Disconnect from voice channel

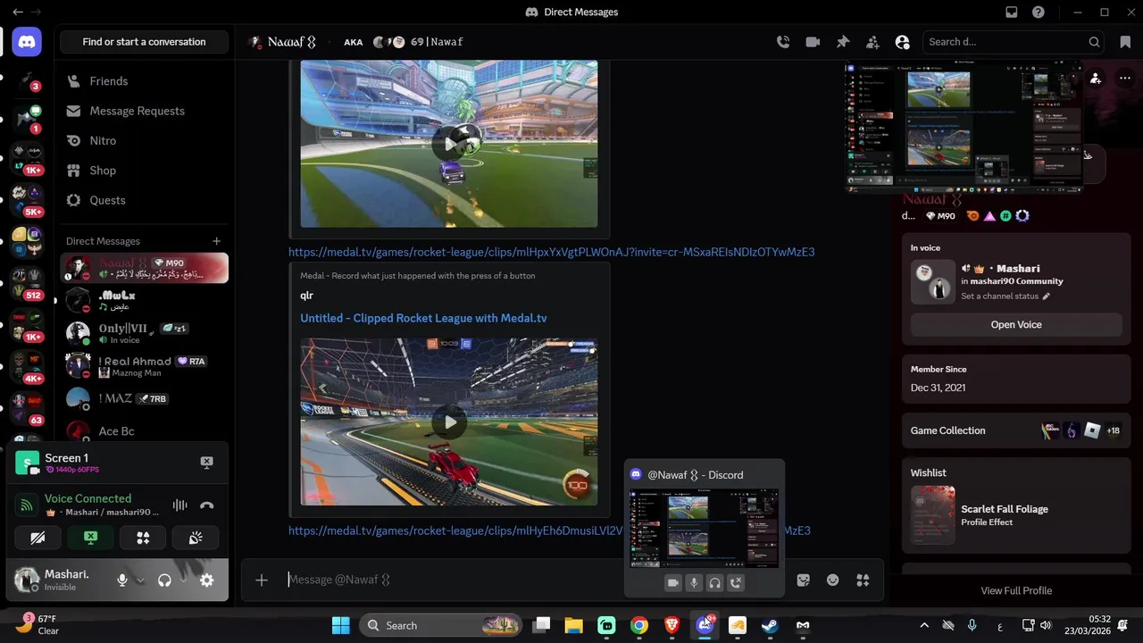pyautogui.click(x=206, y=505)
